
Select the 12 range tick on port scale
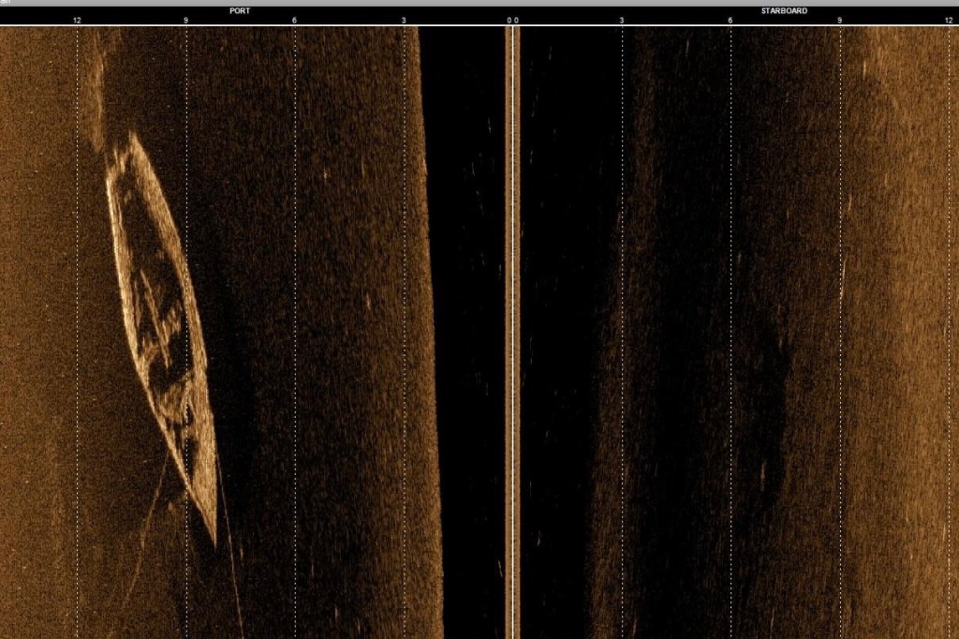point(77,20)
